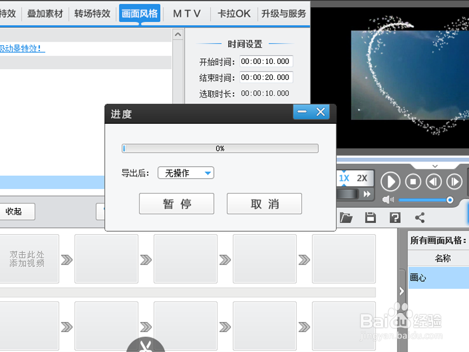469x352 pixels.
Task: Click the 0% export progress bar
Action: coord(220,148)
